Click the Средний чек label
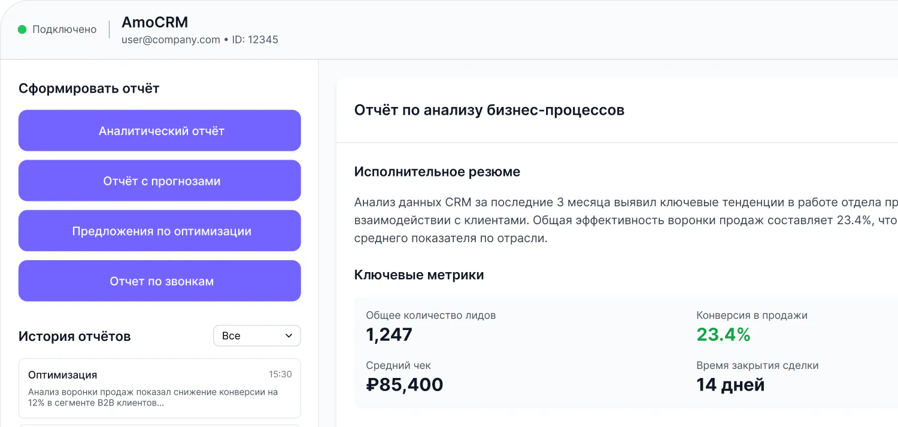 398,365
